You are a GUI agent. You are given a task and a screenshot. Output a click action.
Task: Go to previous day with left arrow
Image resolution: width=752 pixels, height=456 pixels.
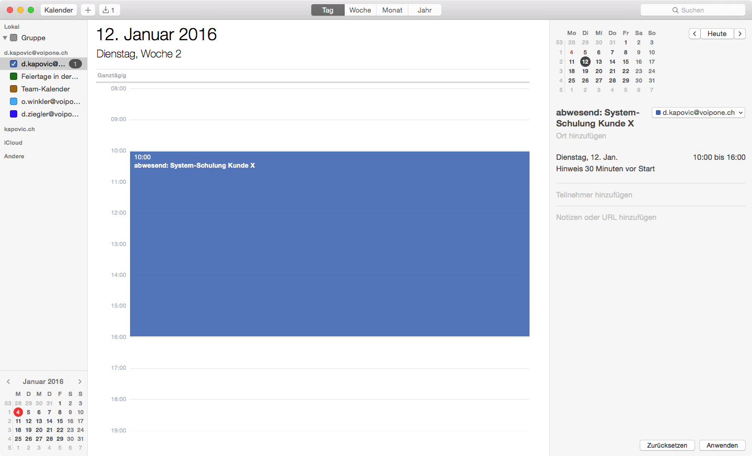[x=695, y=33]
